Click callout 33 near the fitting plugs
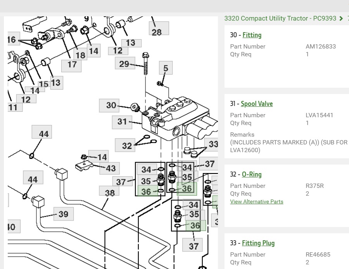The image size is (349, 269). [x=213, y=144]
